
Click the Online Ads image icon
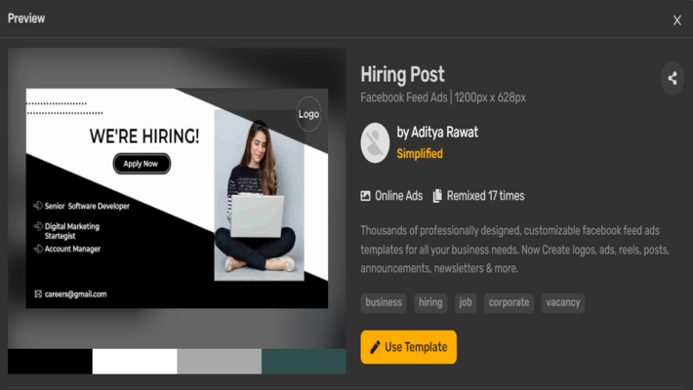[365, 196]
